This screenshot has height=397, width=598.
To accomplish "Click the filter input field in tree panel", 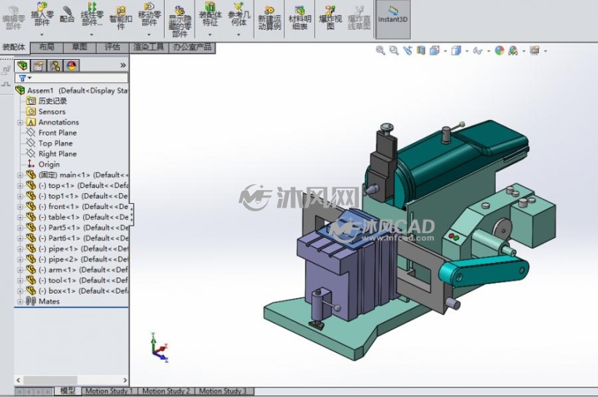I will coord(71,78).
